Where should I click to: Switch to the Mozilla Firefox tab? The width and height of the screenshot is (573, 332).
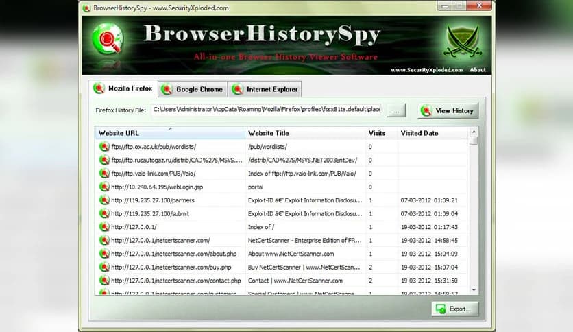(123, 88)
